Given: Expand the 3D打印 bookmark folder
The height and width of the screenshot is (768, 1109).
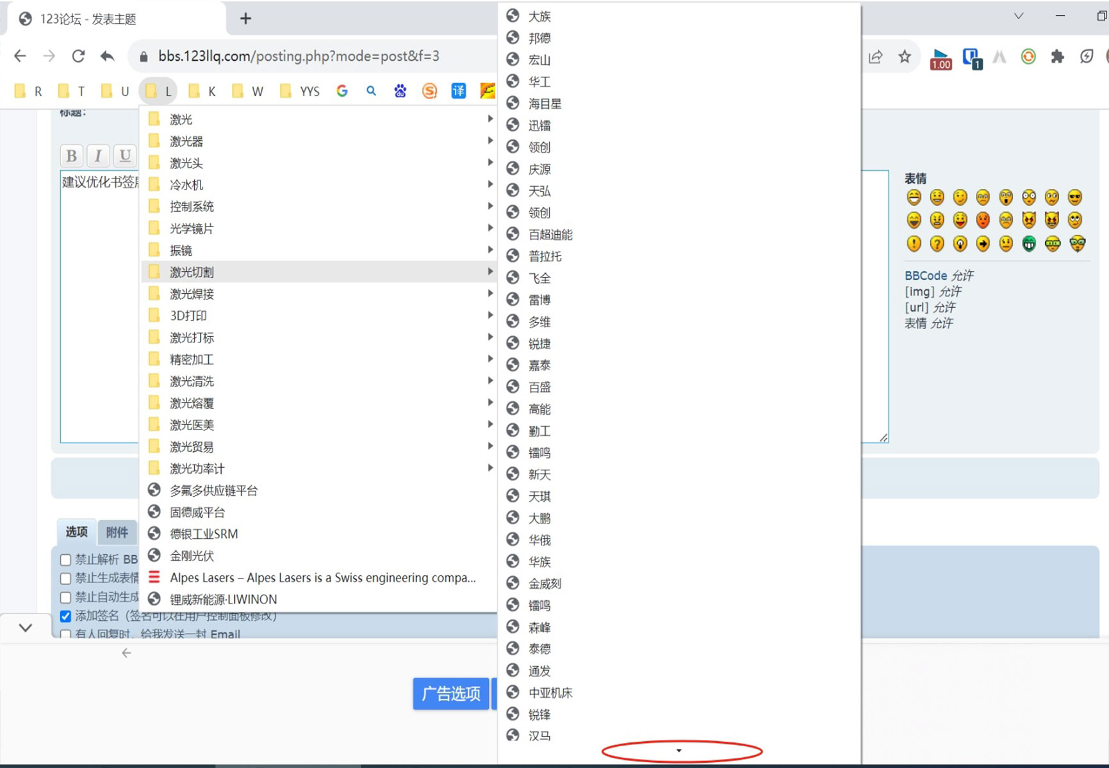Looking at the screenshot, I should [x=319, y=316].
